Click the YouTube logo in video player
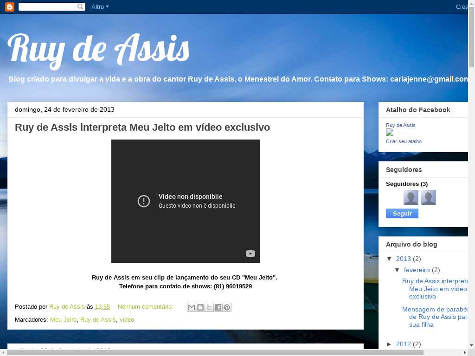The image size is (475, 356). point(250,254)
